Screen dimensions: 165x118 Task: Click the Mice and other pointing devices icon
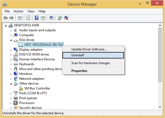point(16,69)
